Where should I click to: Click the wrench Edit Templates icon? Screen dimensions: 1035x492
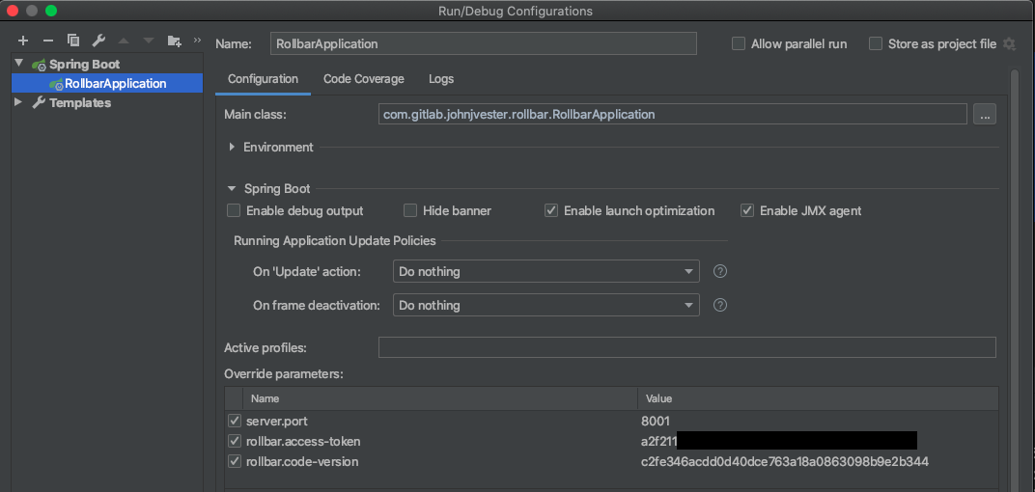coord(98,41)
